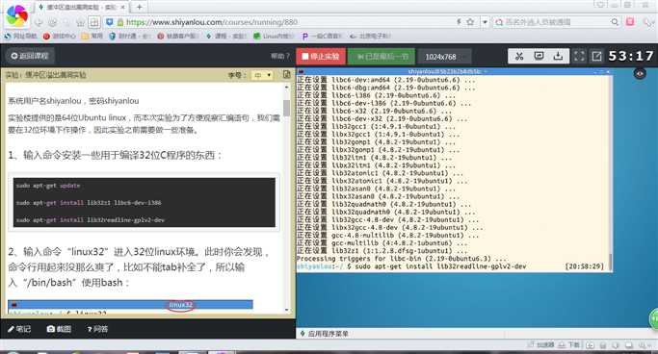Click the document icon beside the font size selector
This screenshot has width=658, height=354.
[x=287, y=75]
